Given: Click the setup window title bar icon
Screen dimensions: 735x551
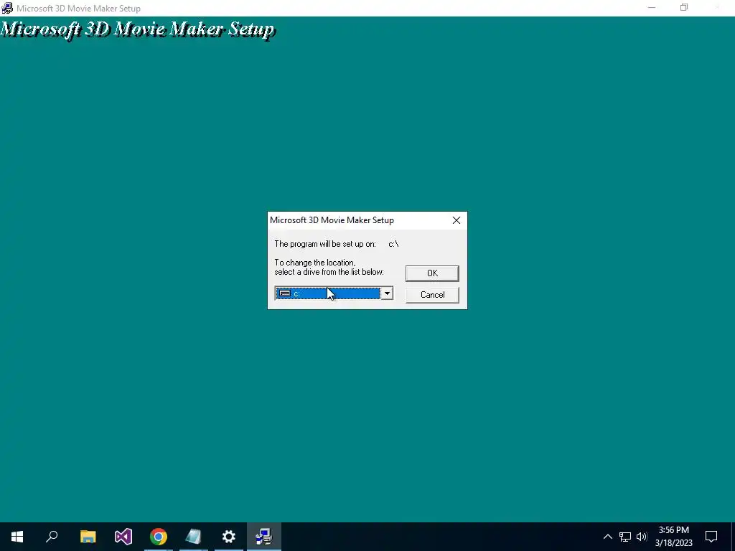Looking at the screenshot, I should coord(7,8).
